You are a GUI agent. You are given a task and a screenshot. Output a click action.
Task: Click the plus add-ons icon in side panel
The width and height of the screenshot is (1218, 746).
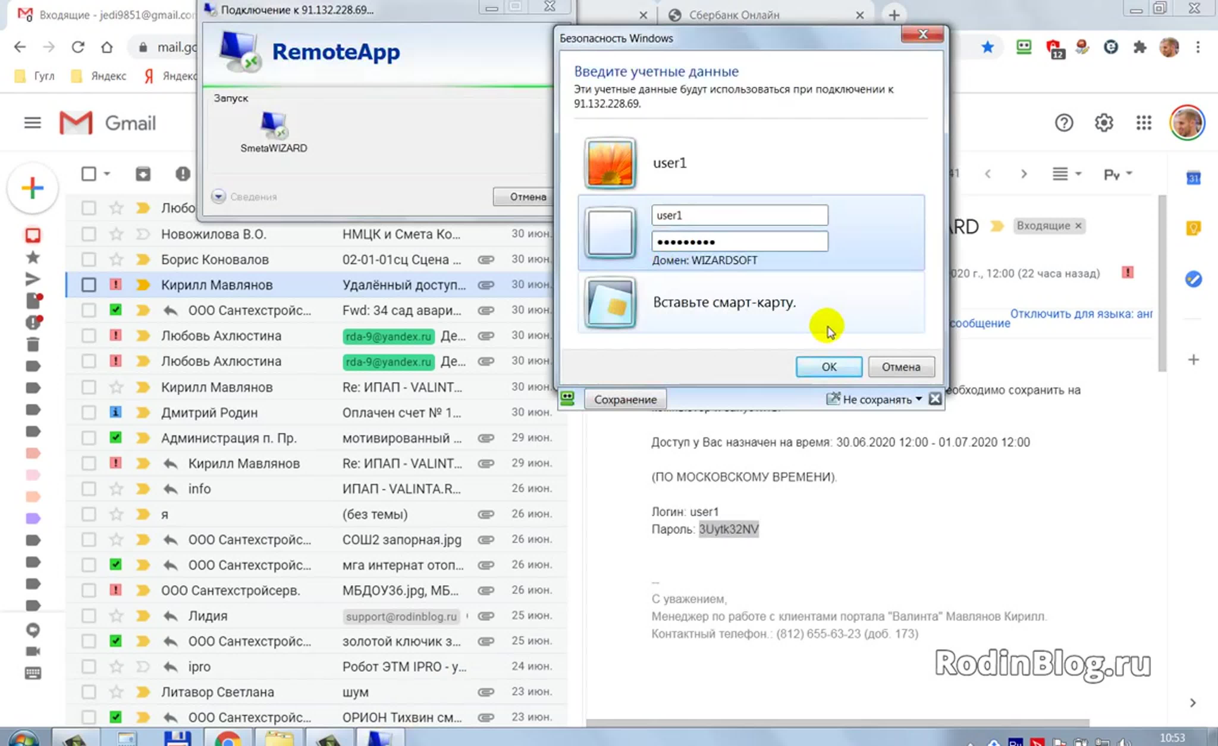[1193, 359]
